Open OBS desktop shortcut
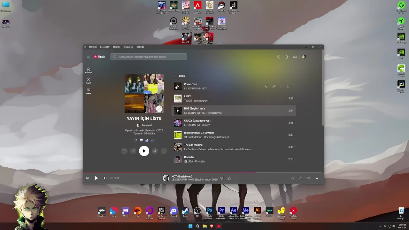Screen dimensions: 409x230 [197, 212]
